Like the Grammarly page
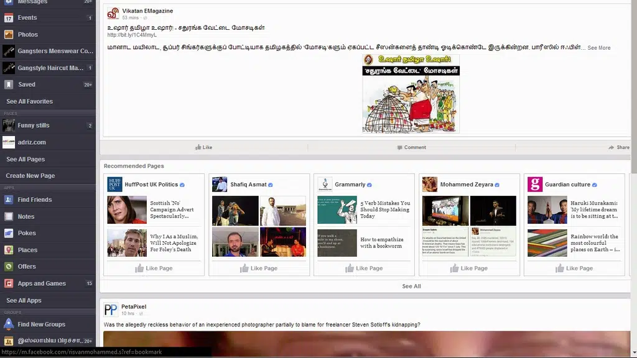This screenshot has height=358, width=637. pos(364,268)
